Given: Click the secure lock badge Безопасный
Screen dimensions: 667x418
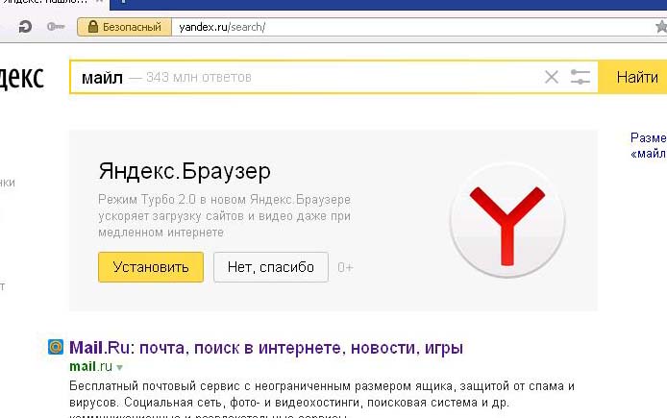Looking at the screenshot, I should pyautogui.click(x=125, y=27).
